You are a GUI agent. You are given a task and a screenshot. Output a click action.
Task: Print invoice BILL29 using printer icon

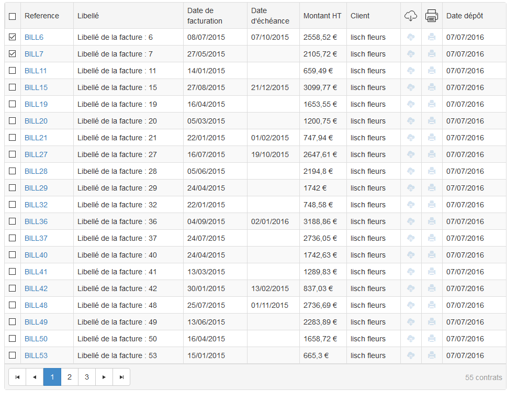click(432, 188)
